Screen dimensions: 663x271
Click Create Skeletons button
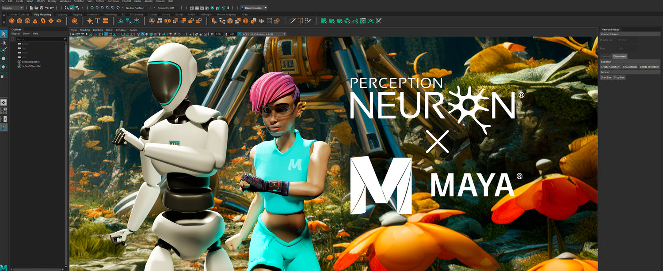point(611,67)
